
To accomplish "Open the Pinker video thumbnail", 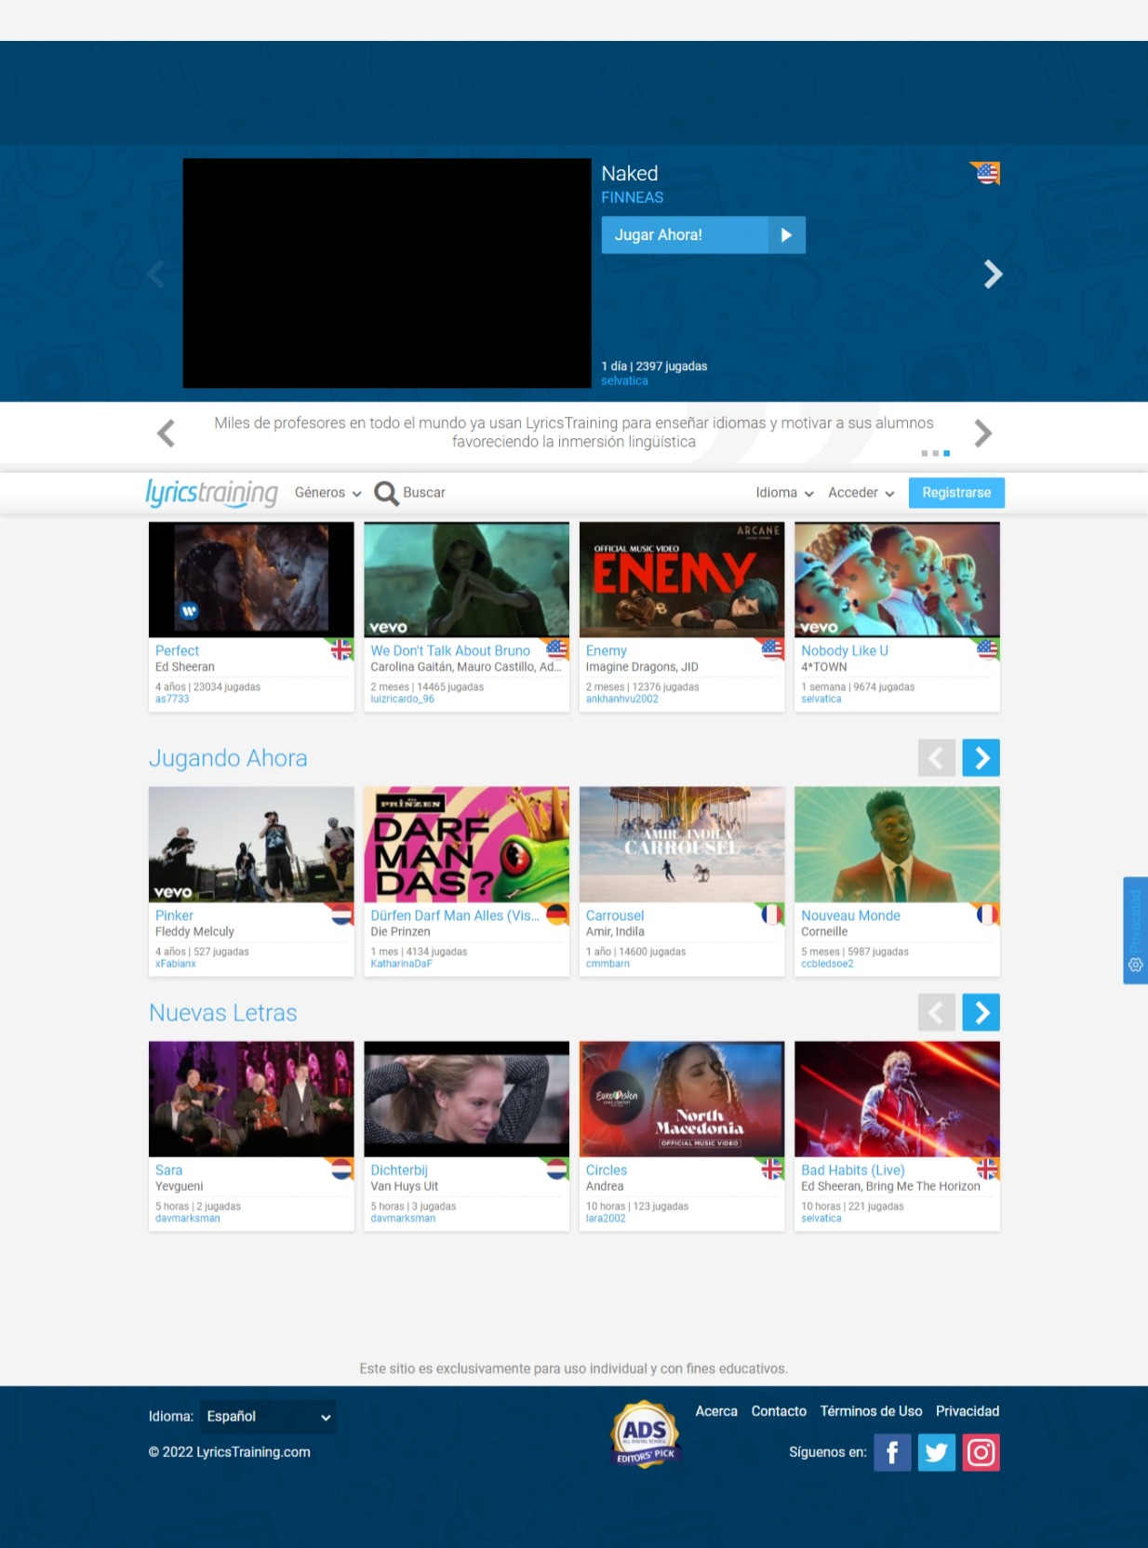I will coord(251,845).
